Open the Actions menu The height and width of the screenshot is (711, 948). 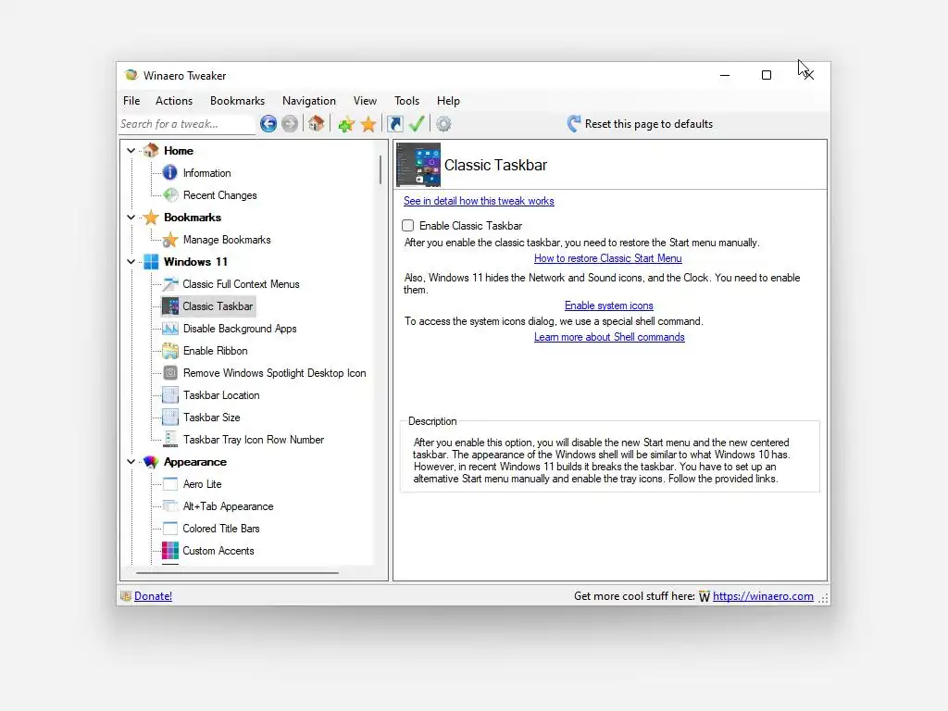click(174, 100)
